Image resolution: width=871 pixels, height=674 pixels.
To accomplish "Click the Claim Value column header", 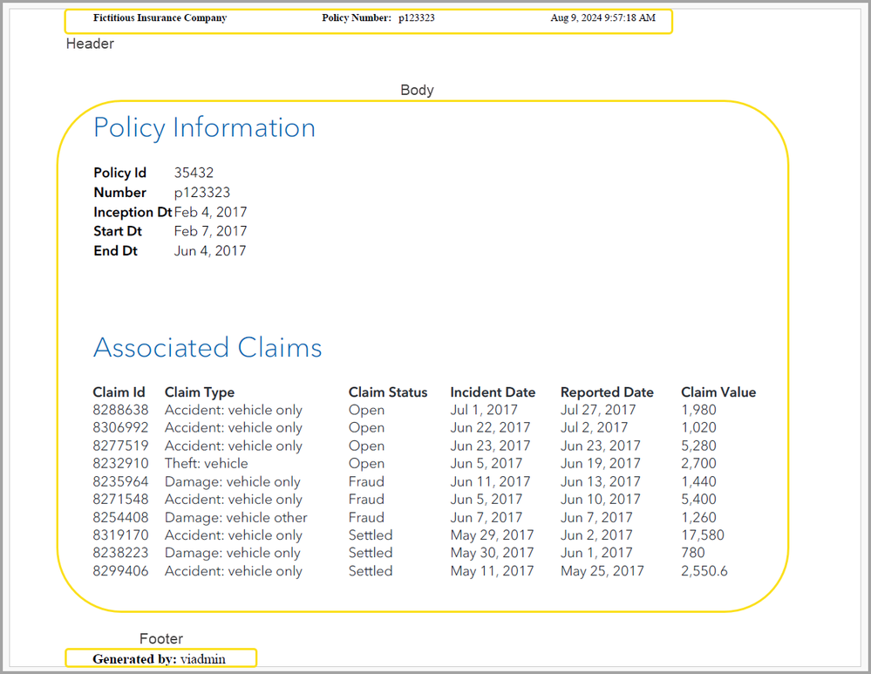I will [718, 392].
